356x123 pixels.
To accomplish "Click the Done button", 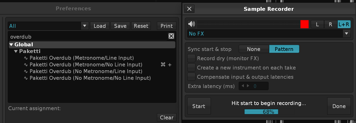I will [x=339, y=106].
